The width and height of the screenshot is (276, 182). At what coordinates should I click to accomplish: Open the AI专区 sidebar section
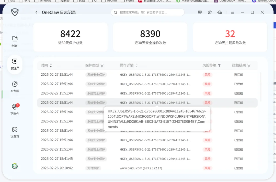tap(15, 86)
